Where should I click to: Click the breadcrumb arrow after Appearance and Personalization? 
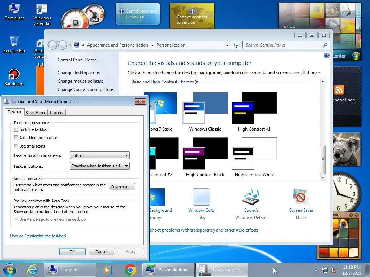152,45
